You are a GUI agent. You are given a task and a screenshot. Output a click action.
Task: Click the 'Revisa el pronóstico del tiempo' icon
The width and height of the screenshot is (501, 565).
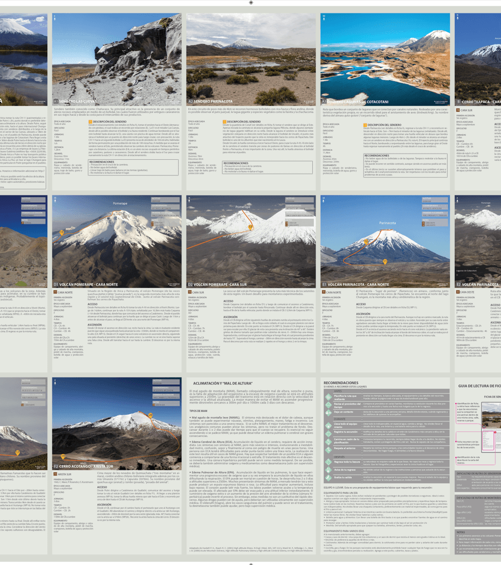coord(328,405)
